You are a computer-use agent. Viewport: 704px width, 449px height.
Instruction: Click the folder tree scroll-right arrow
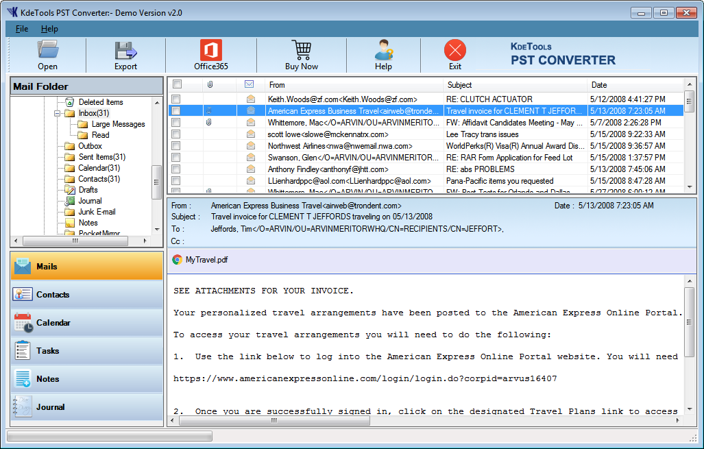(x=145, y=241)
